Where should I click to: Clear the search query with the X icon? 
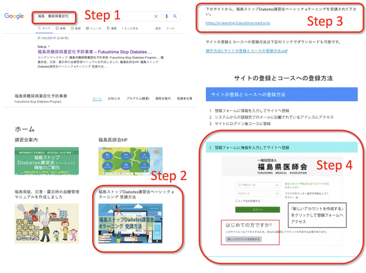156,17
